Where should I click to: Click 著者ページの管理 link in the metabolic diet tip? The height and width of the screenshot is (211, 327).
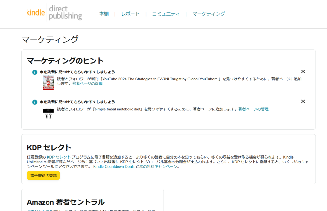[253, 109]
